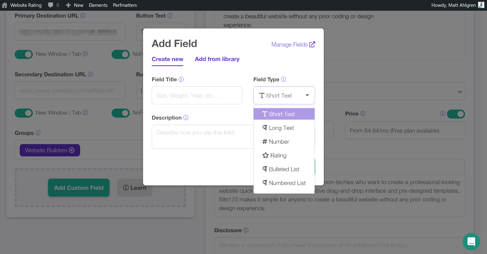Click the external link icon by Manage Fields
The height and width of the screenshot is (254, 487).
point(312,44)
